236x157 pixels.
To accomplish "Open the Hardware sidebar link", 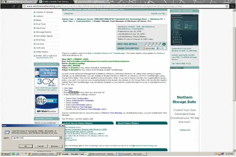I will [x=41, y=28].
